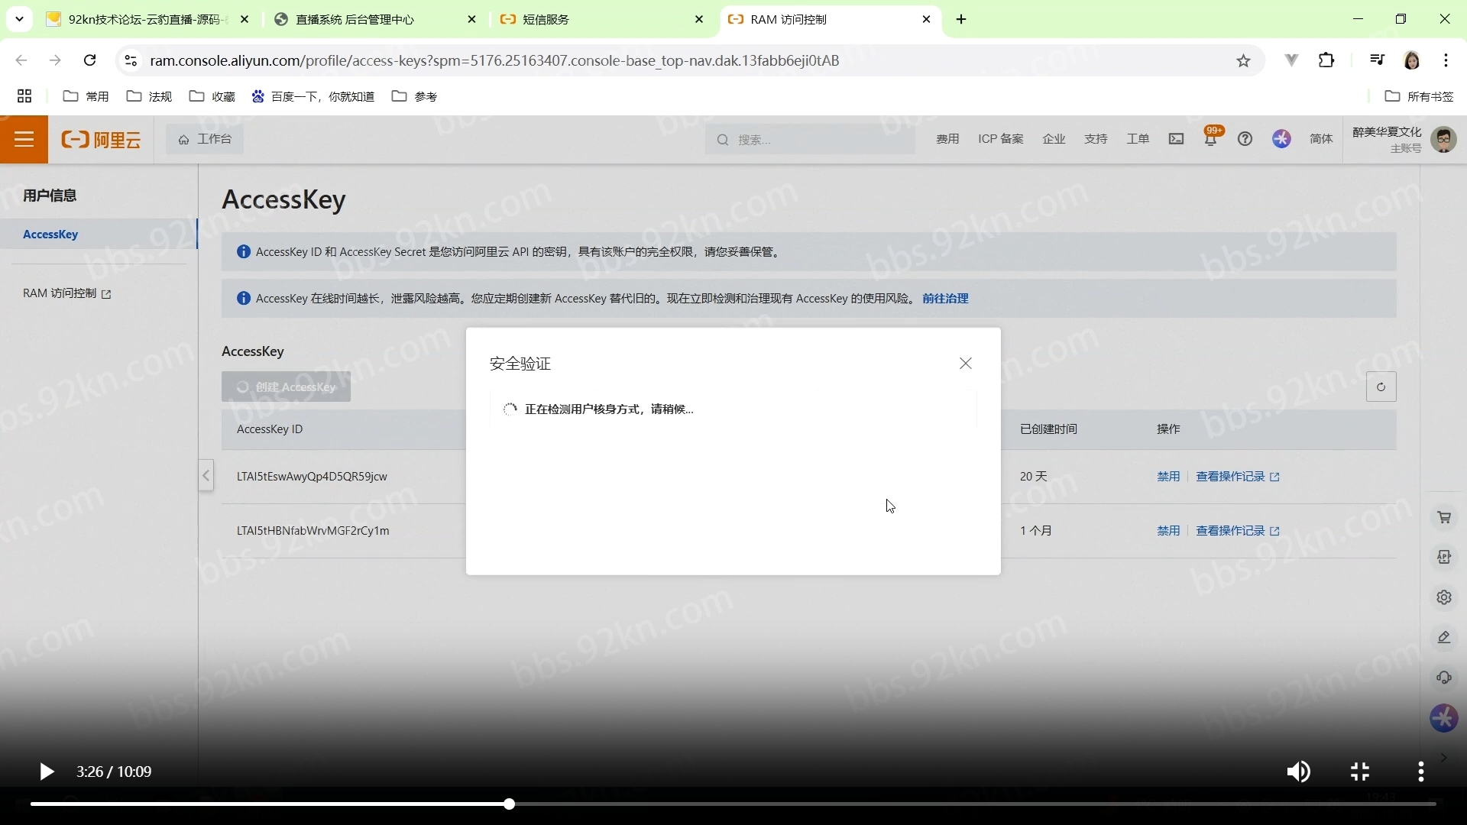The image size is (1467, 825).
Task: Open Chrome three-dot menu
Action: [x=1446, y=60]
